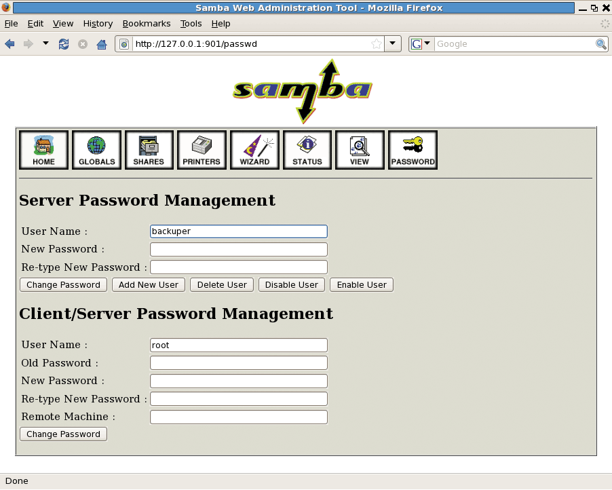Click the Google search box
The image size is (612, 490).
click(x=514, y=43)
